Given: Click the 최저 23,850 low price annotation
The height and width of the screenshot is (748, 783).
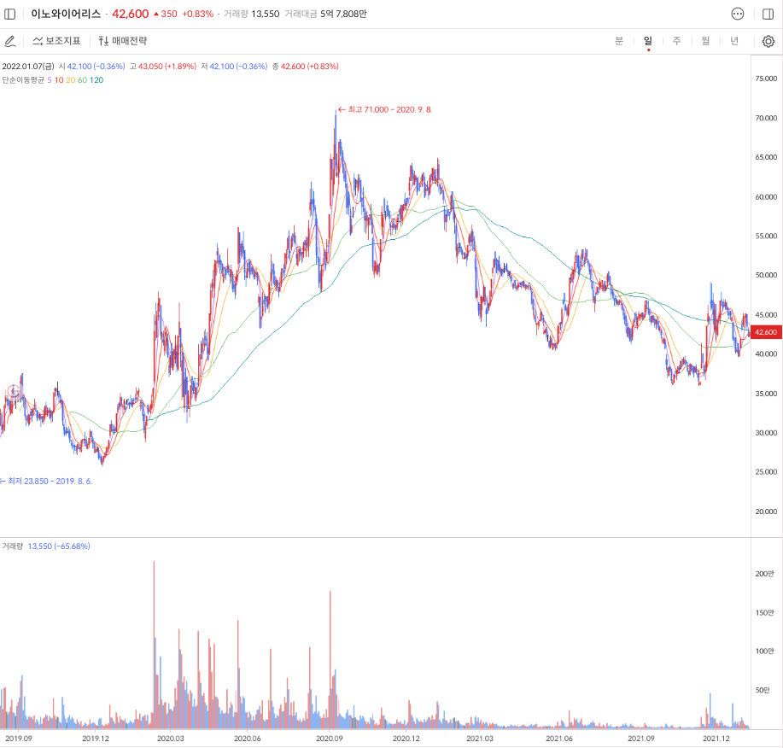Looking at the screenshot, I should click(x=46, y=481).
